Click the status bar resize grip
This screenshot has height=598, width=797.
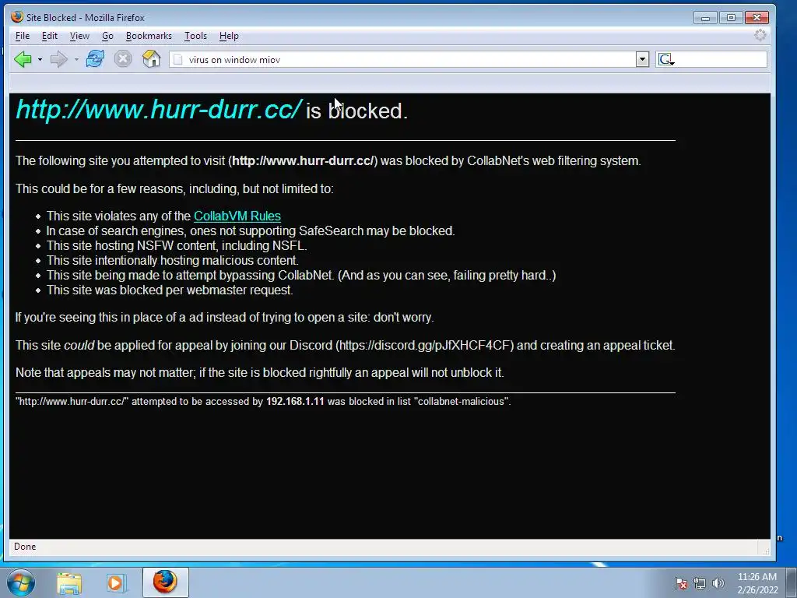pyautogui.click(x=766, y=551)
